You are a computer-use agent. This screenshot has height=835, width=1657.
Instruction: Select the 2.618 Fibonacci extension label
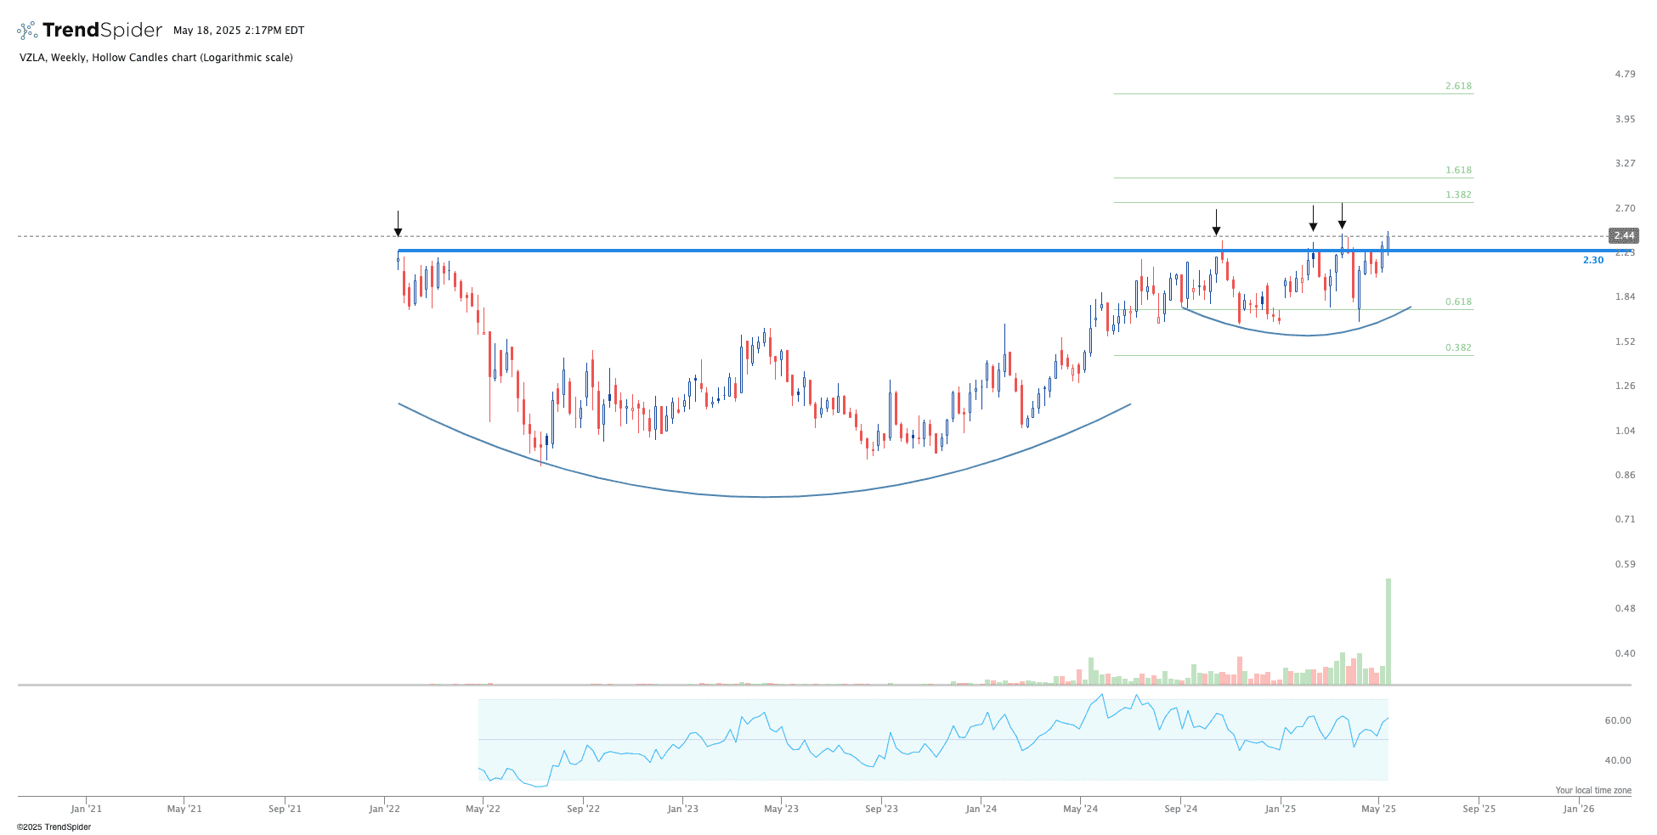(1458, 87)
